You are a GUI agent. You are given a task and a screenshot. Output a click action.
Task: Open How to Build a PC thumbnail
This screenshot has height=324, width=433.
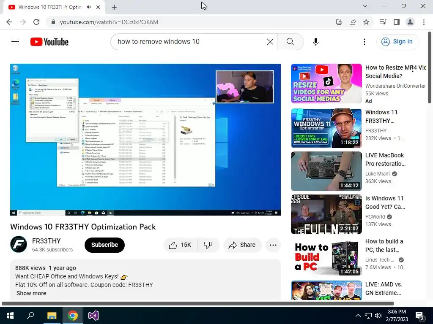click(326, 257)
